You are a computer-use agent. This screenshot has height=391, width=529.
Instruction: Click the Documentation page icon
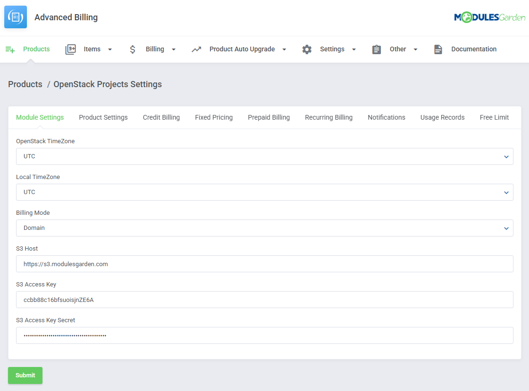(438, 49)
